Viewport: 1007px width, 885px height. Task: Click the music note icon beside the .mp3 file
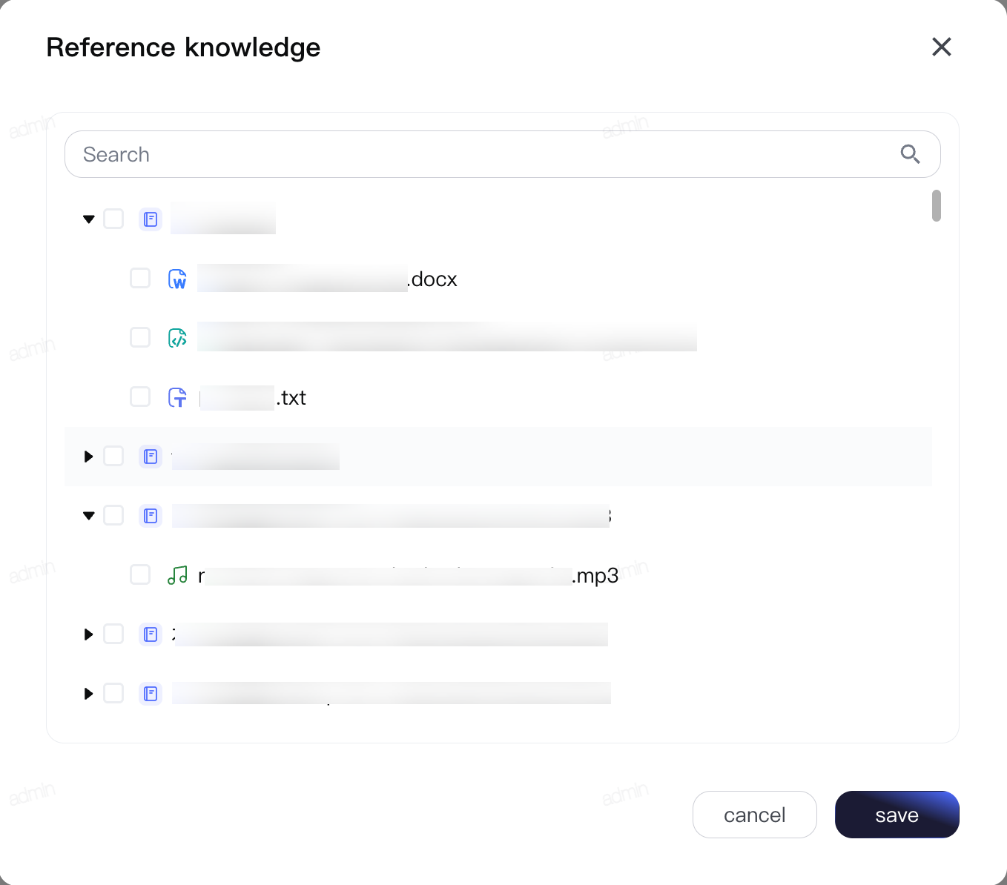point(177,575)
